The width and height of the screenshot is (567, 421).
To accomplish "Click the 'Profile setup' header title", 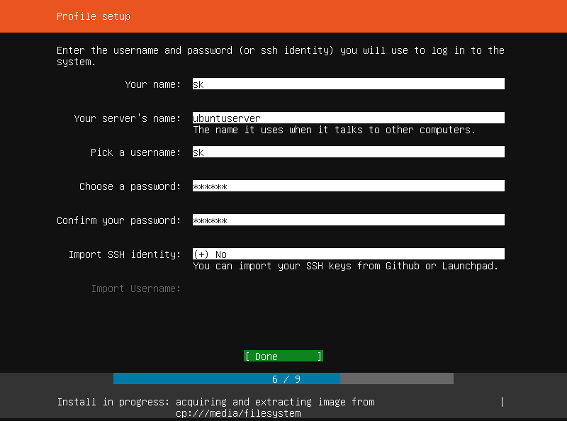I will point(94,16).
